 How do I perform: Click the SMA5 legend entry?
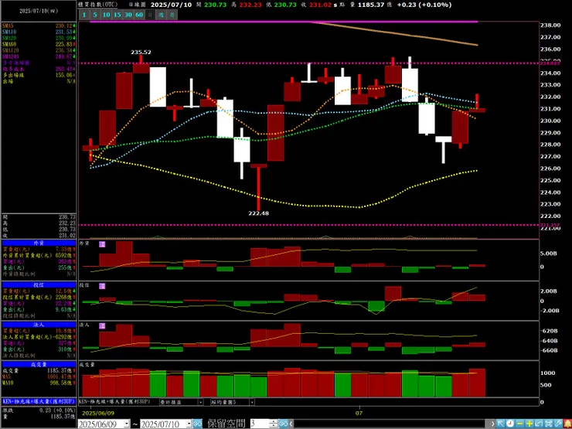pyautogui.click(x=39, y=26)
